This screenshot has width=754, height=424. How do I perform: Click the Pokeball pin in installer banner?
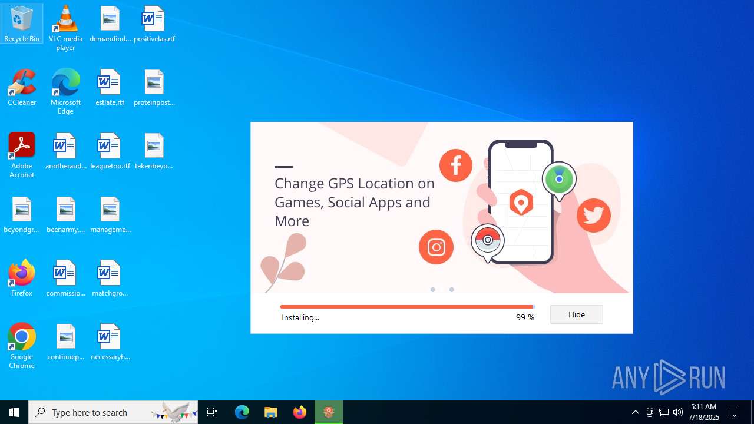pos(488,242)
